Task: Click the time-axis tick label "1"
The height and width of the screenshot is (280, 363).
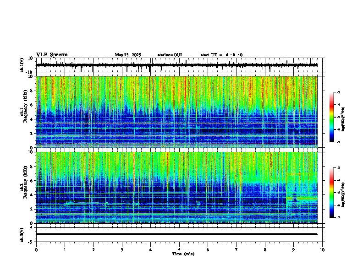Action: click(65, 250)
